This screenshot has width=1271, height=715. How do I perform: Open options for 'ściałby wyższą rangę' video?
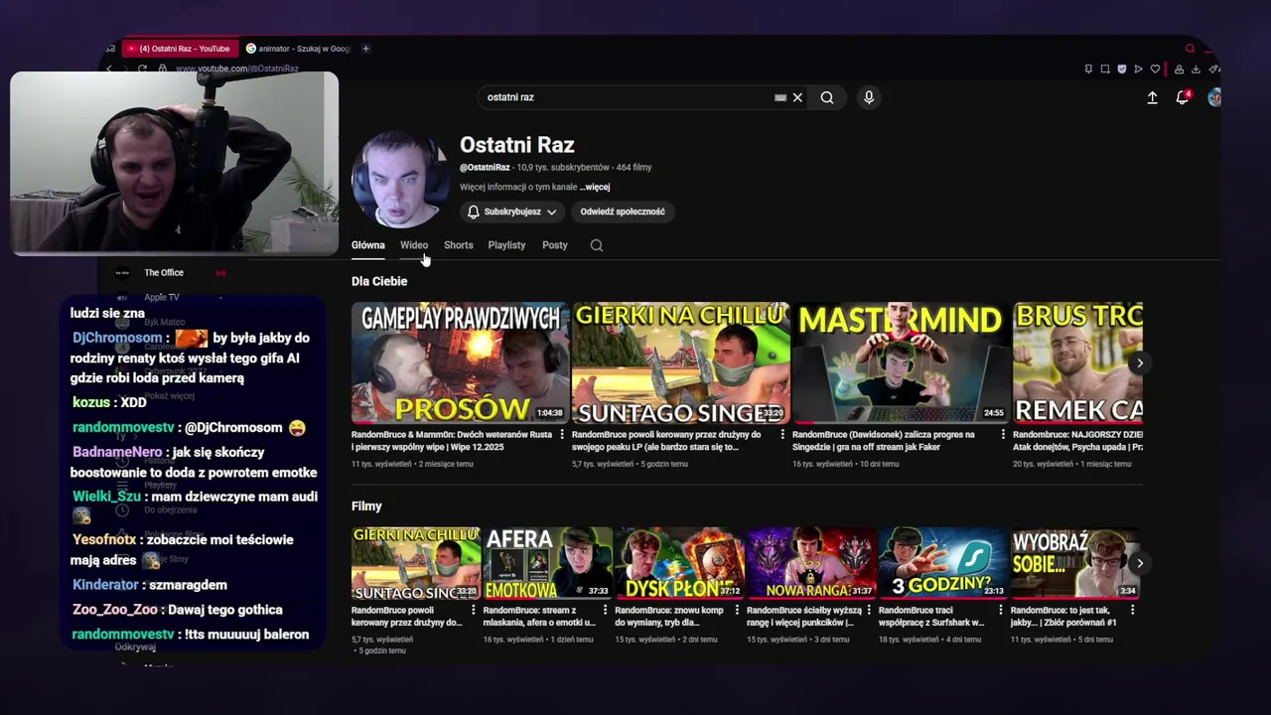coord(869,611)
